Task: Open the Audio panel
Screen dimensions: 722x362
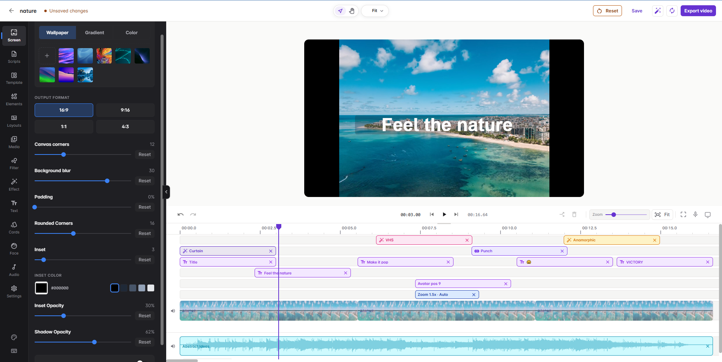Action: [x=14, y=270]
